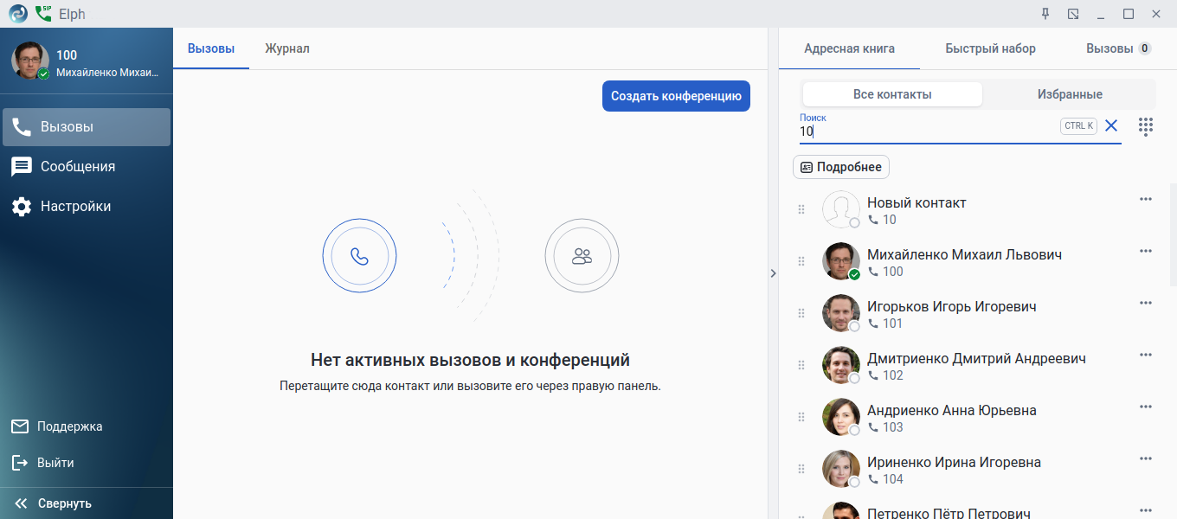Screen dimensions: 1177x519
Task: Click the Создать конференцию button
Action: pos(676,96)
